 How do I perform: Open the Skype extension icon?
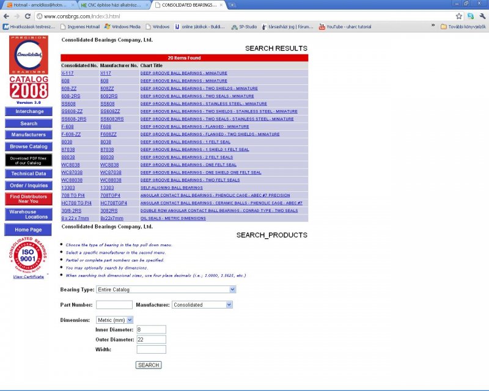[470, 16]
